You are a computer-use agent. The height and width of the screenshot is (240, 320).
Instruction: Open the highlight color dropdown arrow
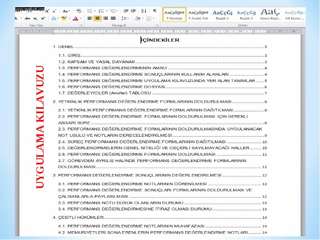click(x=70, y=18)
